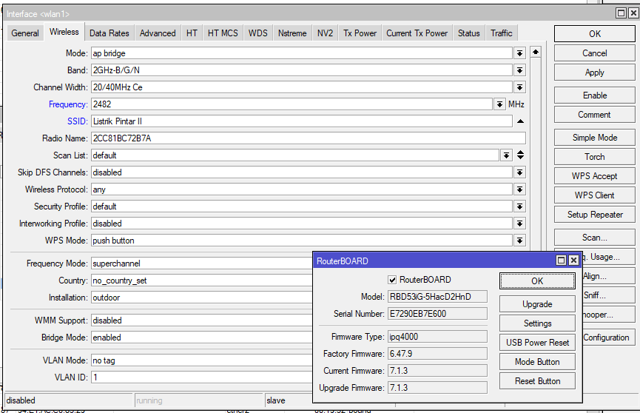Click the Country field showing no_country_set

pos(202,281)
